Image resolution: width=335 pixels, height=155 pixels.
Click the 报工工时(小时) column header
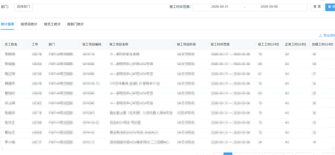coord(268,44)
